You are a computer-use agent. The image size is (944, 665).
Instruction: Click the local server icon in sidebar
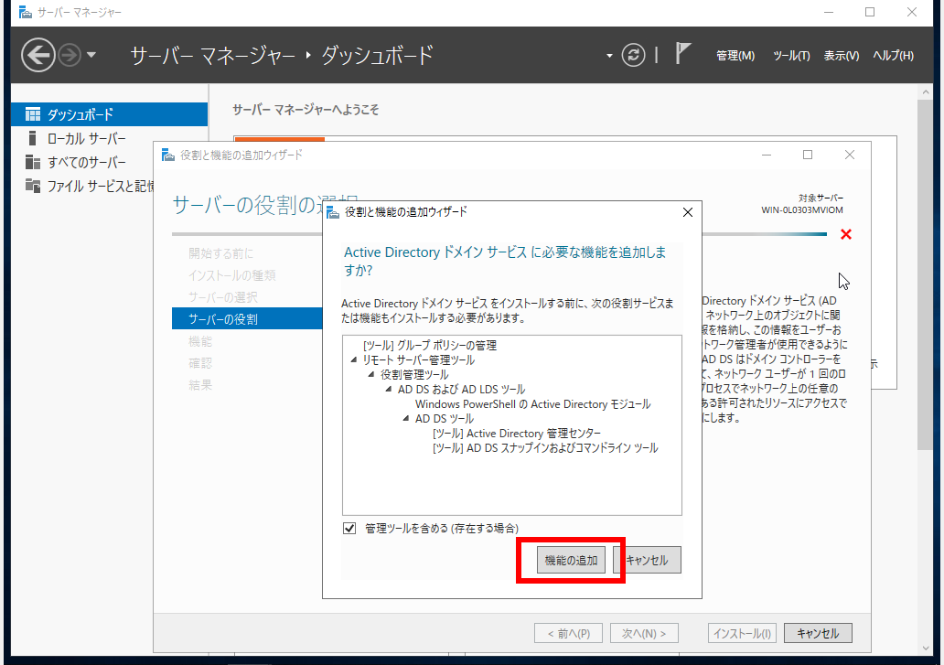(33, 138)
